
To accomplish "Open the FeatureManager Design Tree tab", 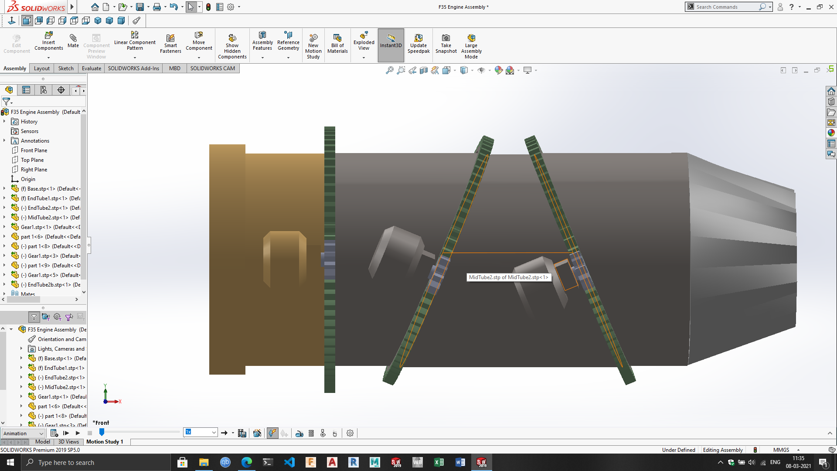I will coord(9,90).
